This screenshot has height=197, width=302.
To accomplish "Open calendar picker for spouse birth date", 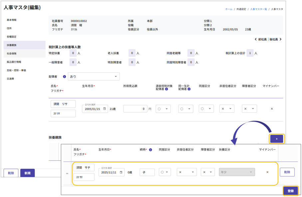I will [105, 109].
